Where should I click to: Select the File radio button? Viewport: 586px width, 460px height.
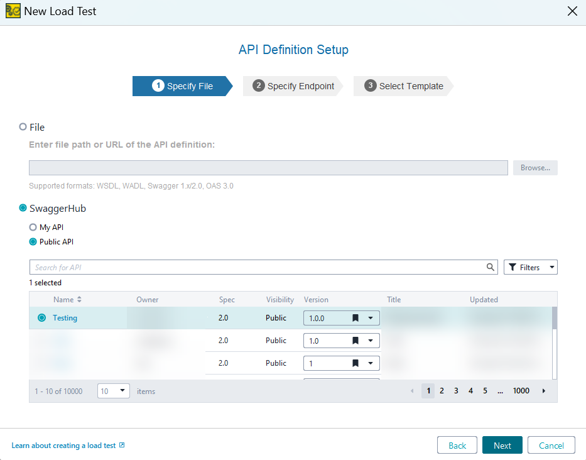[23, 127]
